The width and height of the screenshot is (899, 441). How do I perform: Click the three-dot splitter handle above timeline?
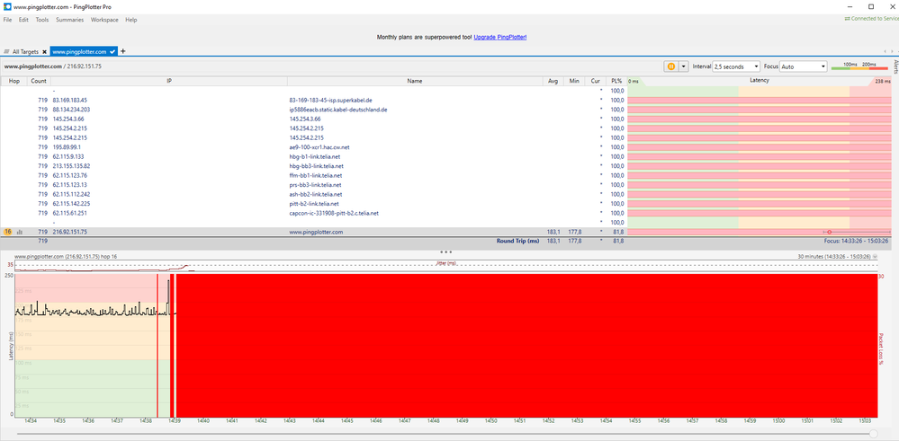446,251
